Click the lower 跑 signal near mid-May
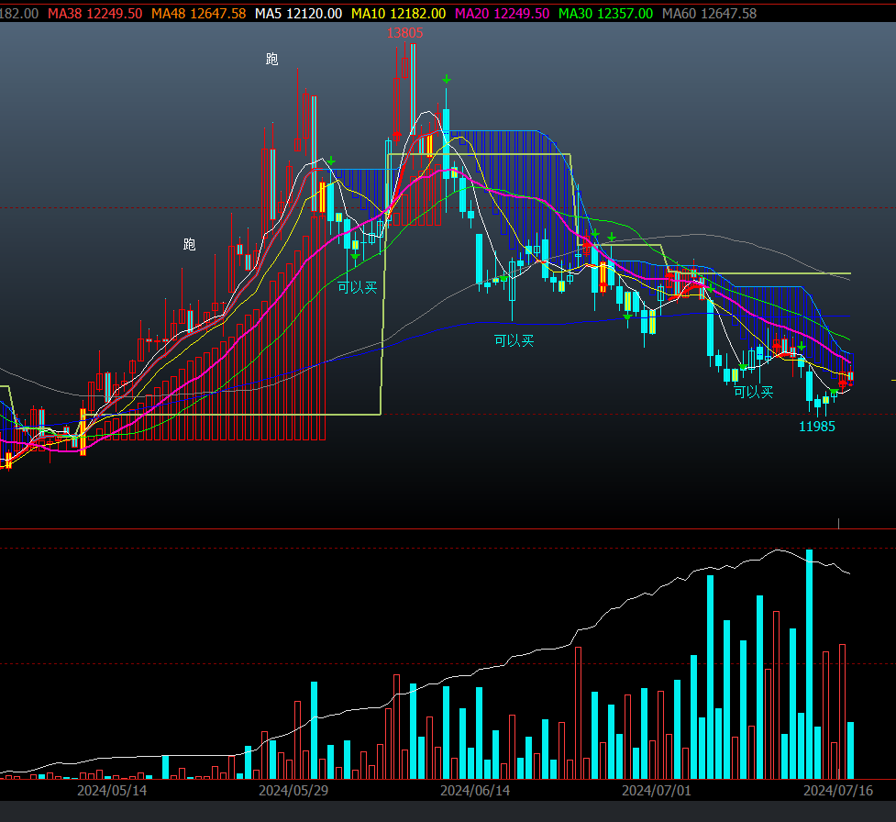The width and height of the screenshot is (896, 822). [x=189, y=244]
